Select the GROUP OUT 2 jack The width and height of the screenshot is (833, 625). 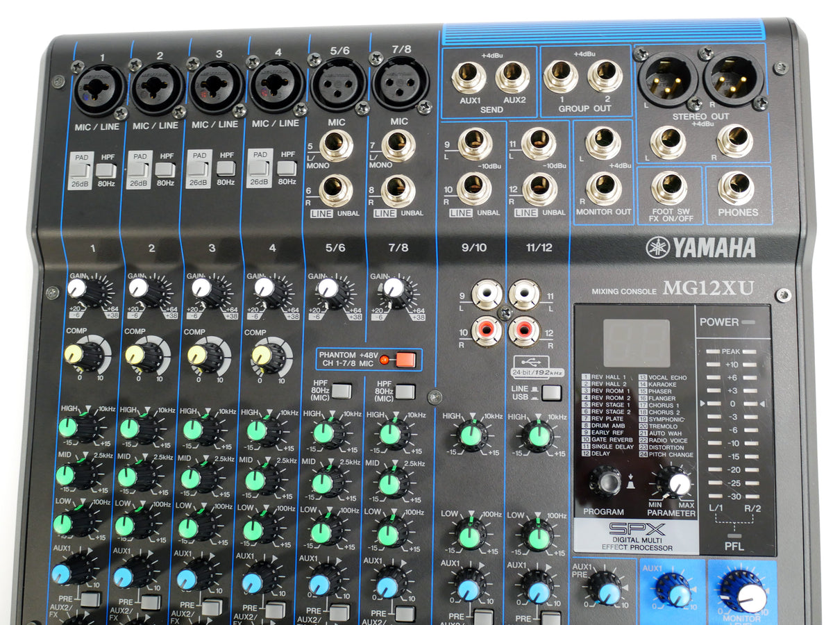click(605, 76)
